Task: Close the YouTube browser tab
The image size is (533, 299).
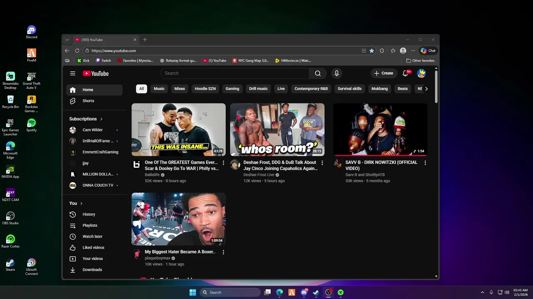Action: 134,40
